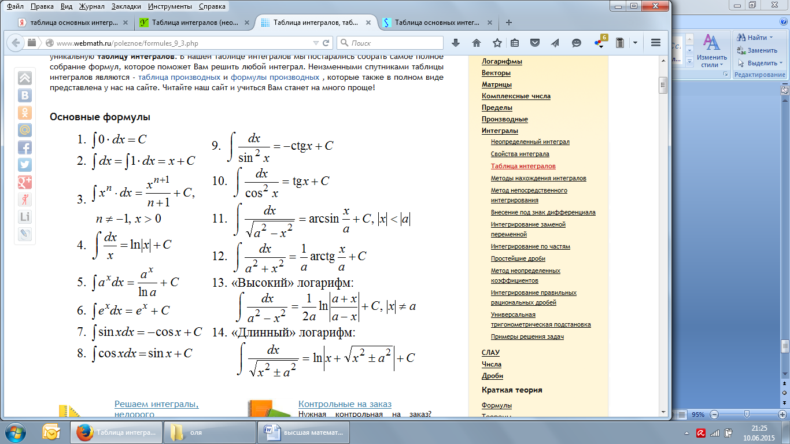The width and height of the screenshot is (790, 444).
Task: Switch to second tab Таблица интегралов (нео...
Action: pos(194,23)
